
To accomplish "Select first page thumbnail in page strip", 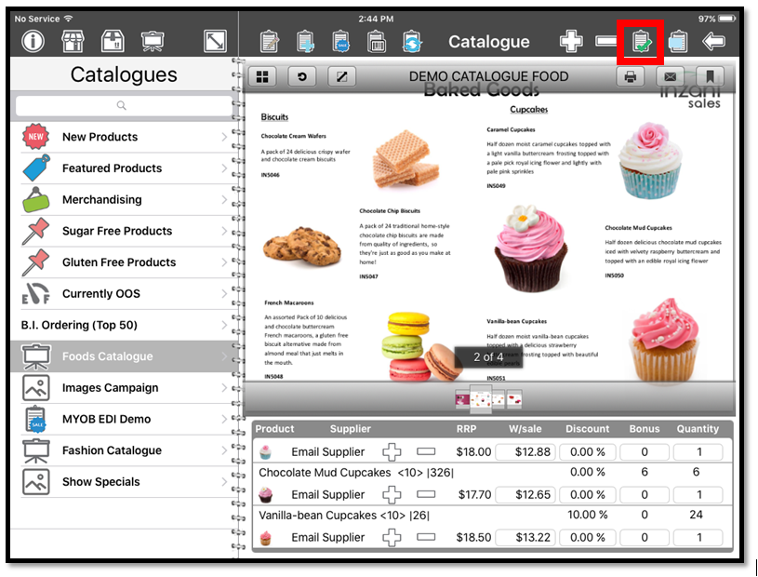I will [x=462, y=399].
